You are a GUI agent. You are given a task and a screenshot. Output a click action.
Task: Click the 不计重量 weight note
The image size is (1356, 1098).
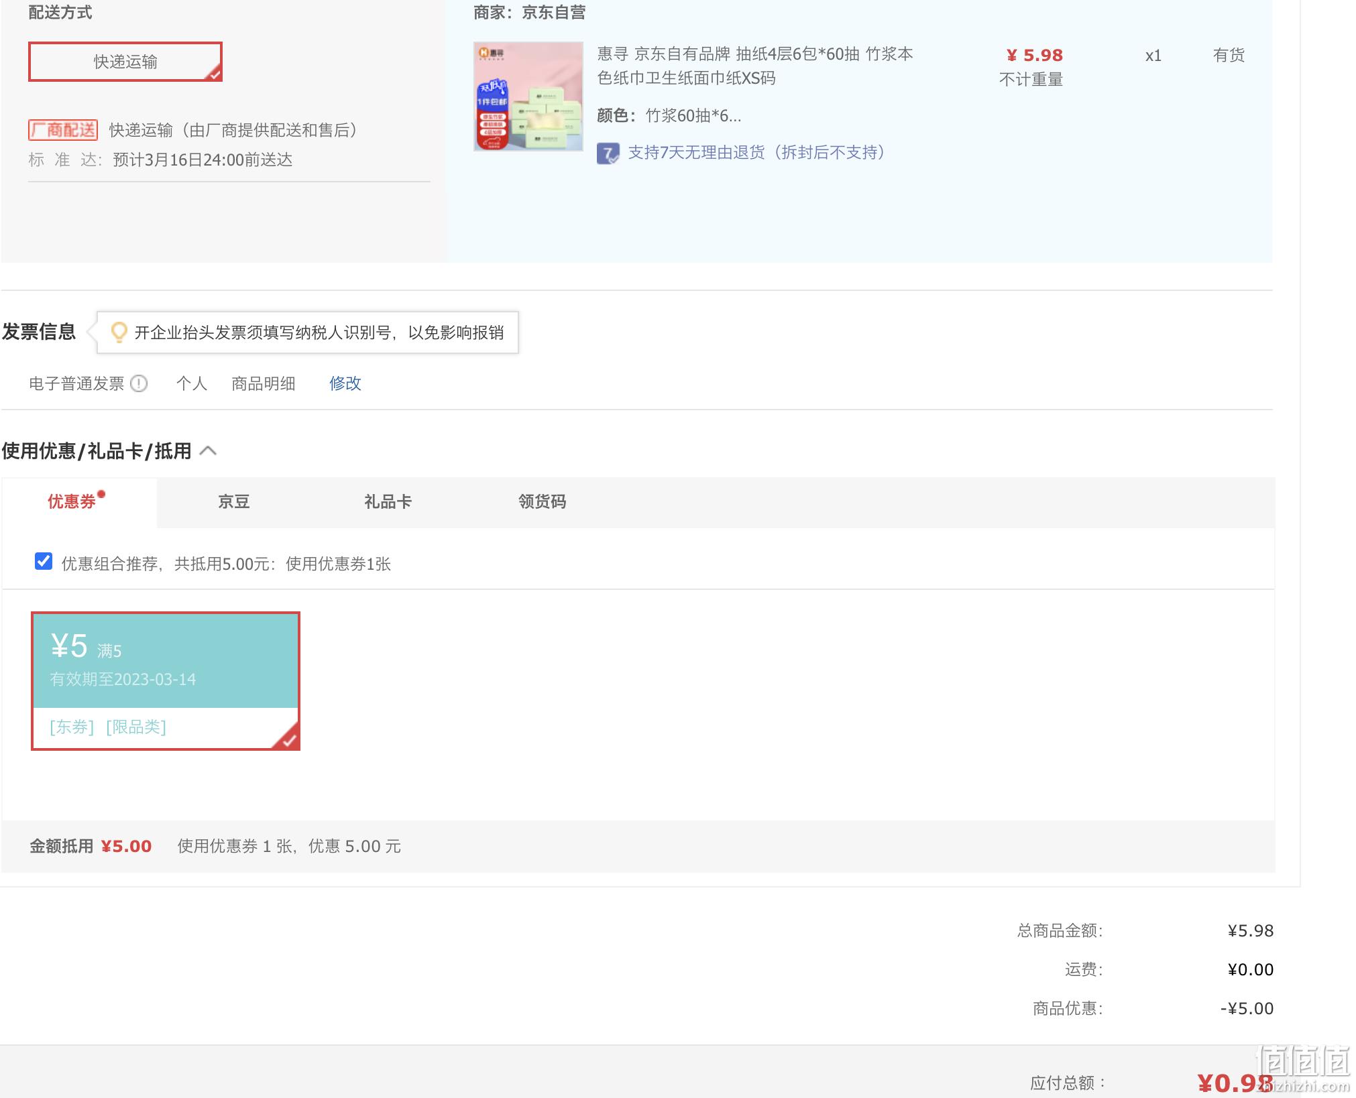coord(1031,80)
